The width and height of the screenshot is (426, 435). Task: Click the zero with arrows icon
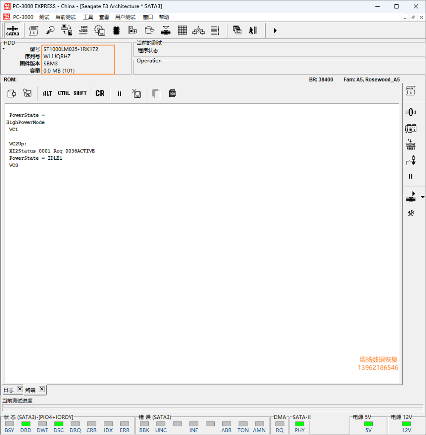coord(411,112)
